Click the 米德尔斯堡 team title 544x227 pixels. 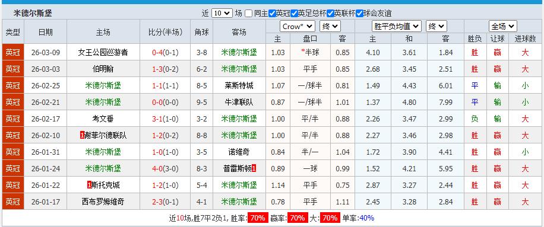[33, 14]
